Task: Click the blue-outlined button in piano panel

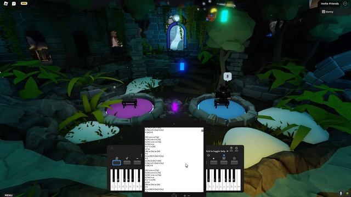Action: point(117,163)
